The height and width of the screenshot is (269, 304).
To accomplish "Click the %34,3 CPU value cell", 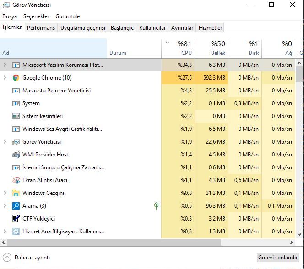I will click(178, 65).
